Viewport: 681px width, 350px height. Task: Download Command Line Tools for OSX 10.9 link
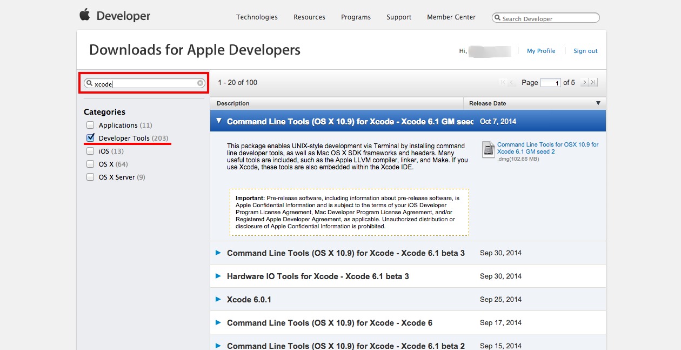(548, 148)
